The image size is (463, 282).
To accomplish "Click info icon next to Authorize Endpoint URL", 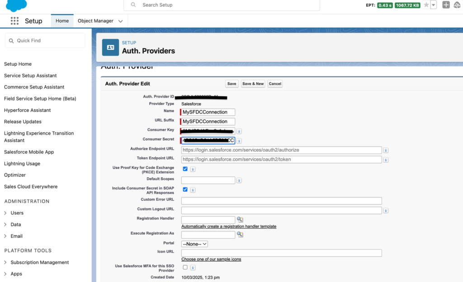I will pos(386,150).
